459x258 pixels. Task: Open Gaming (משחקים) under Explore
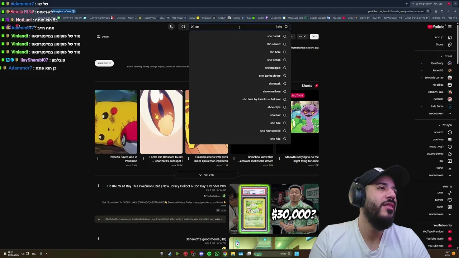tap(443, 200)
